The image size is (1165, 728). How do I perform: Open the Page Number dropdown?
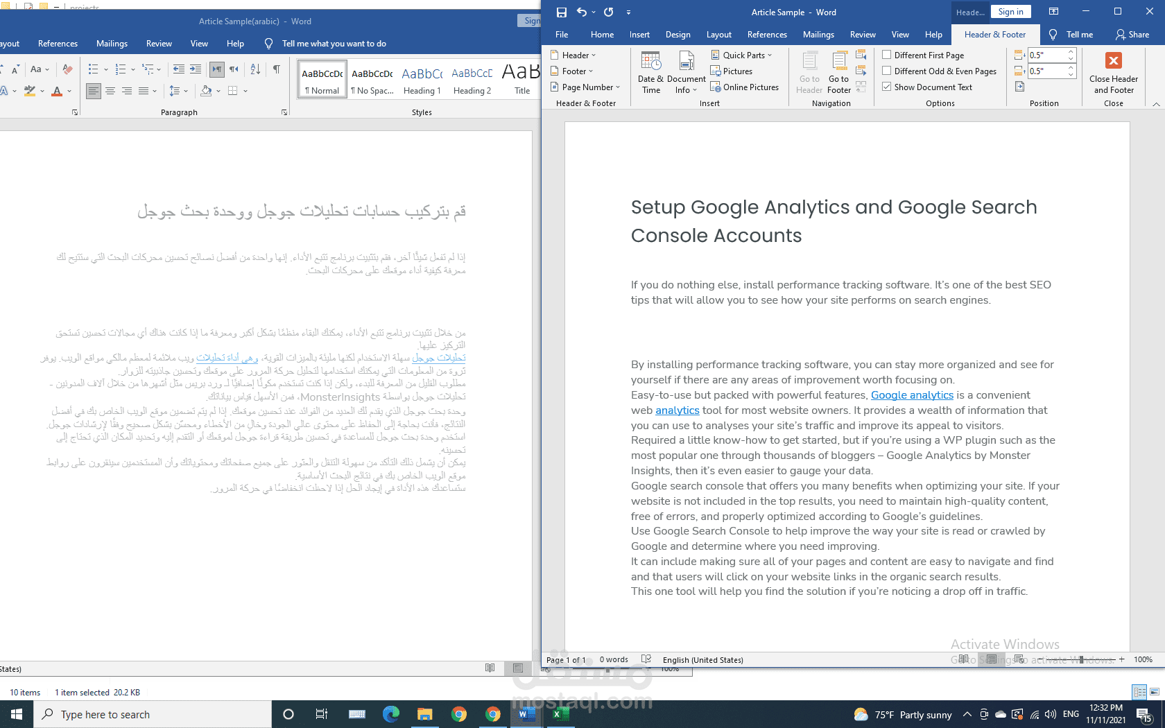pyautogui.click(x=584, y=87)
